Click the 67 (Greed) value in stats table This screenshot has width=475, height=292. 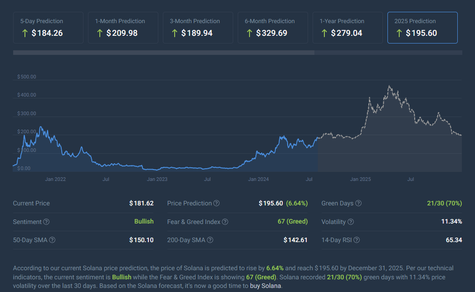(293, 221)
